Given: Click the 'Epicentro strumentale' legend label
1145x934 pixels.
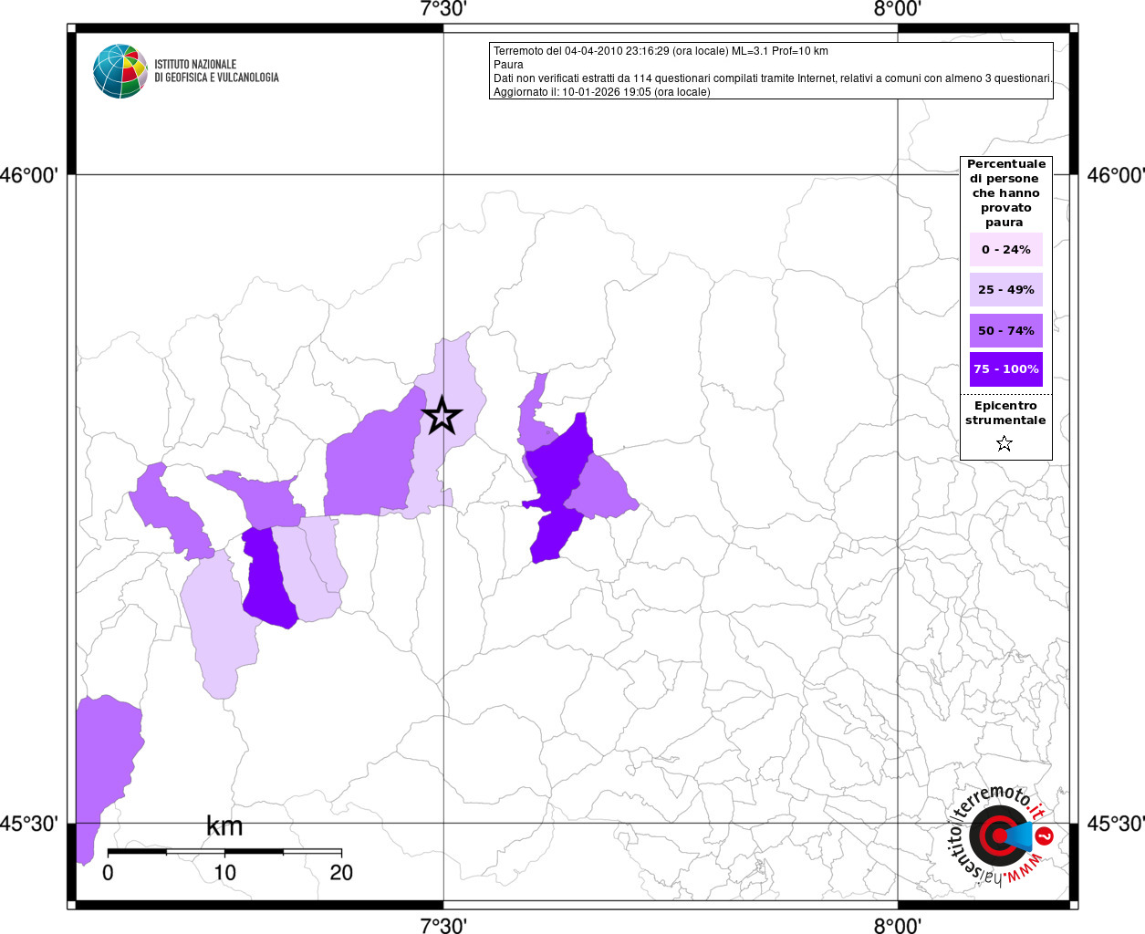Looking at the screenshot, I should [1005, 412].
